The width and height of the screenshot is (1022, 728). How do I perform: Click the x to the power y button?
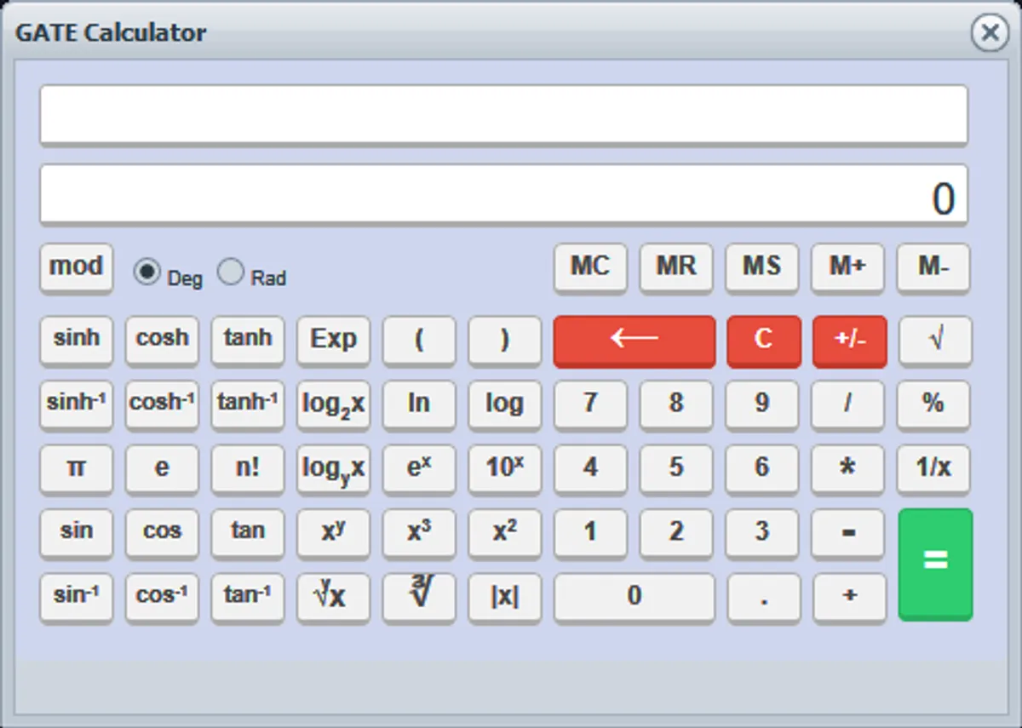tap(333, 533)
